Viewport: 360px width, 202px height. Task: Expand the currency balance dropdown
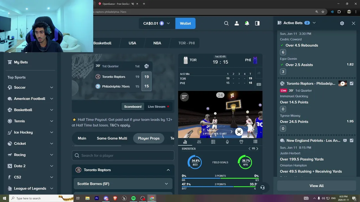pos(168,23)
